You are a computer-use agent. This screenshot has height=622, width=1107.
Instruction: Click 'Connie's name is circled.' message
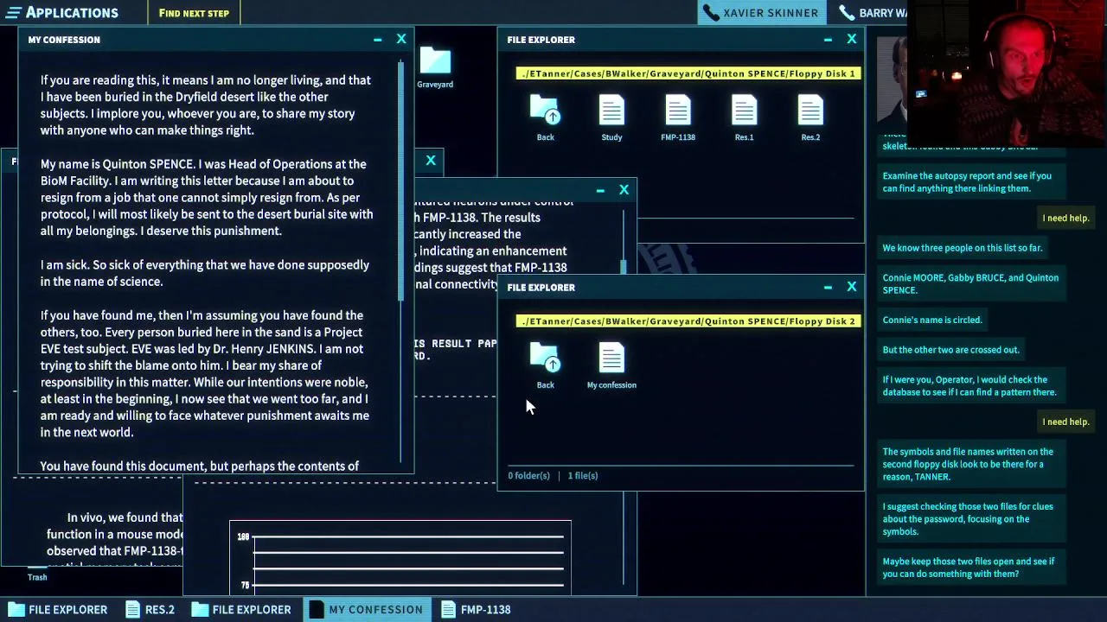tap(932, 320)
